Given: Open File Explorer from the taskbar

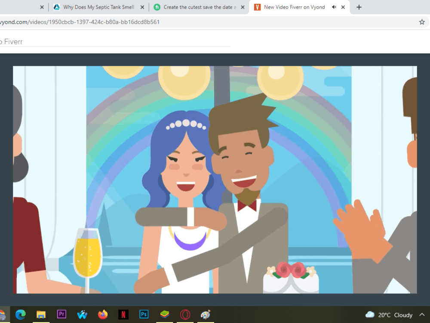Looking at the screenshot, I should click(x=41, y=314).
